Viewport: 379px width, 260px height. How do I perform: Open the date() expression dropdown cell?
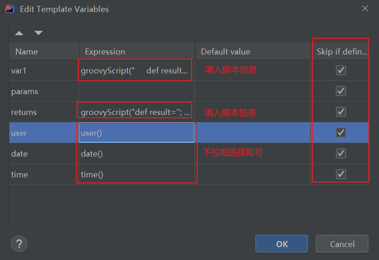point(136,154)
